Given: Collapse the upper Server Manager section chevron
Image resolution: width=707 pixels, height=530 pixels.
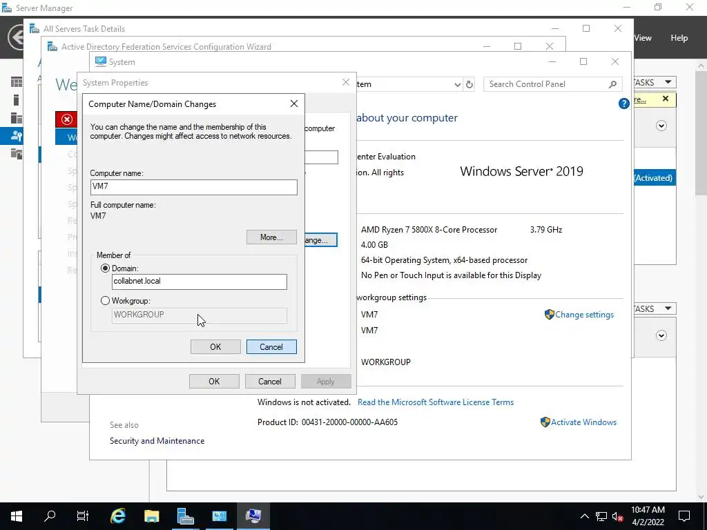Looking at the screenshot, I should click(661, 126).
